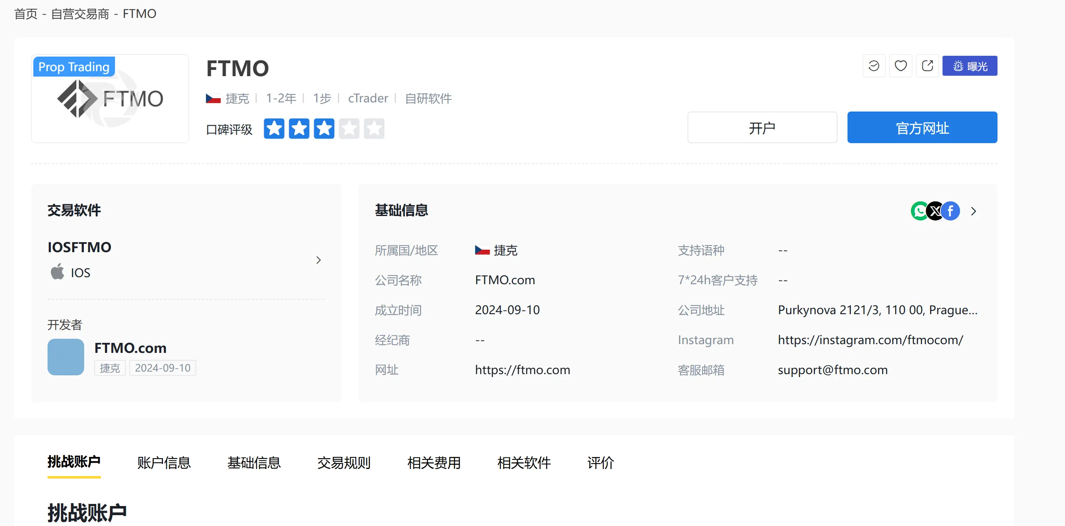Click the 自研软件 tag in the header

point(428,98)
